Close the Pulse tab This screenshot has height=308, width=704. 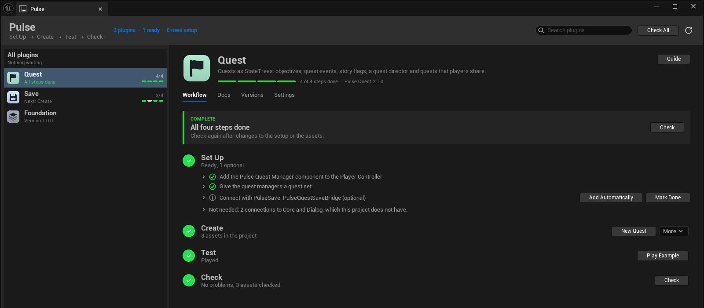tap(100, 9)
